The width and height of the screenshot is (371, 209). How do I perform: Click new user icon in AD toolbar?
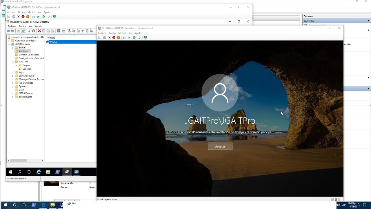[69, 31]
